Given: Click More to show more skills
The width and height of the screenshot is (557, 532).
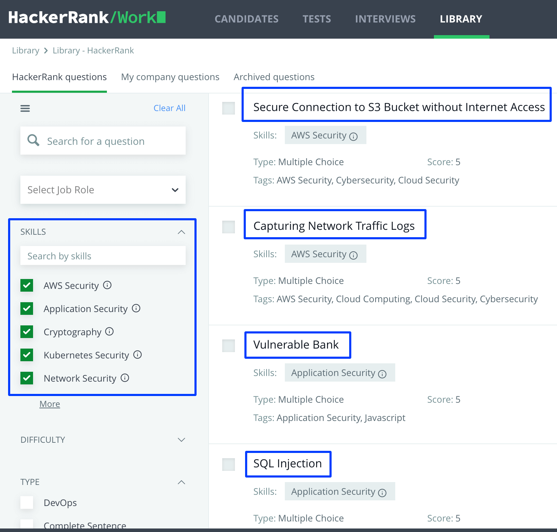Looking at the screenshot, I should click(x=50, y=404).
